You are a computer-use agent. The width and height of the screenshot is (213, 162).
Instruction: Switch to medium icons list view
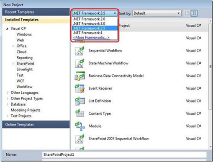tap(194, 13)
